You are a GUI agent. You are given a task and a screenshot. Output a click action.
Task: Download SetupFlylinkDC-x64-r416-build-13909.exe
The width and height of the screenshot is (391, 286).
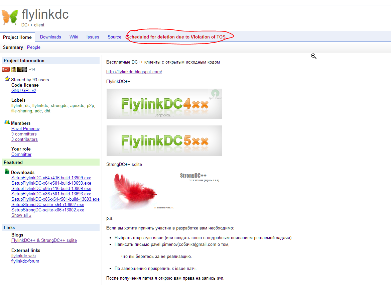click(x=51, y=178)
